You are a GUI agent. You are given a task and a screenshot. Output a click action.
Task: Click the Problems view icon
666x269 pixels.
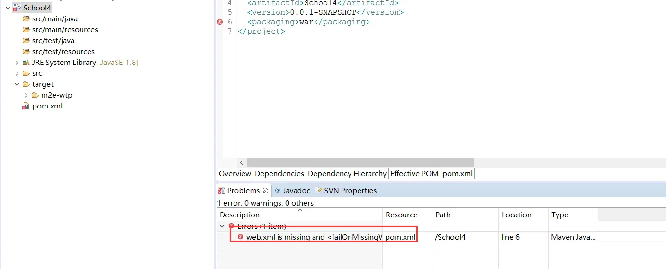(x=221, y=190)
